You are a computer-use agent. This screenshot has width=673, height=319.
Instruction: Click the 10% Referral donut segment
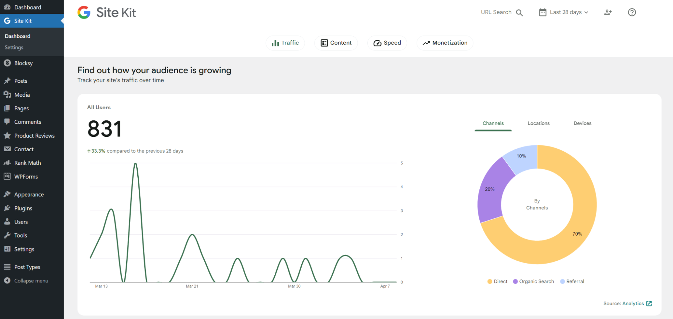tap(521, 156)
